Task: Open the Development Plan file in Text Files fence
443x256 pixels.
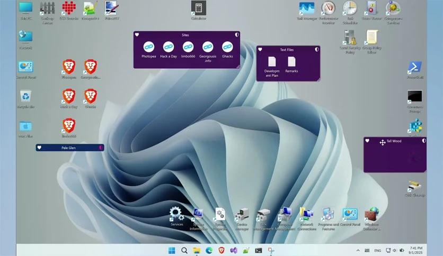Action: [272, 67]
